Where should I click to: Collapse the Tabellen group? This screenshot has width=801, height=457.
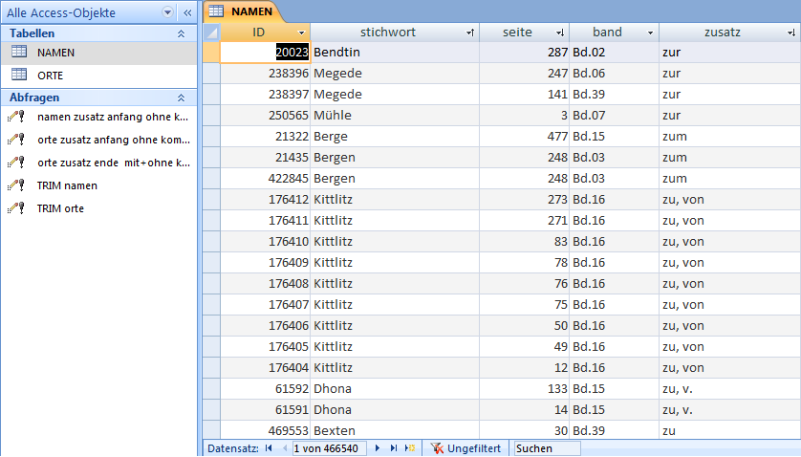tap(181, 33)
